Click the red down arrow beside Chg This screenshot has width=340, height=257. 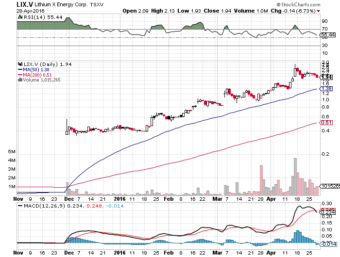click(331, 11)
